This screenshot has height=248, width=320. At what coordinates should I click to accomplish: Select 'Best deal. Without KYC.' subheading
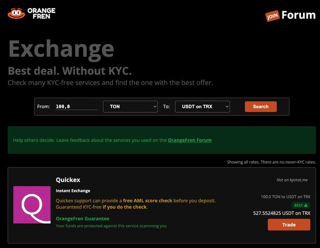point(70,71)
